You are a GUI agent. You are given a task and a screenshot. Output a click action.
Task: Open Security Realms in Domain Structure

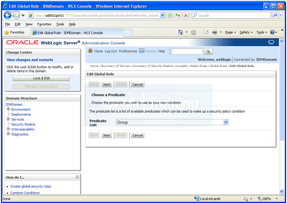pos(23,124)
